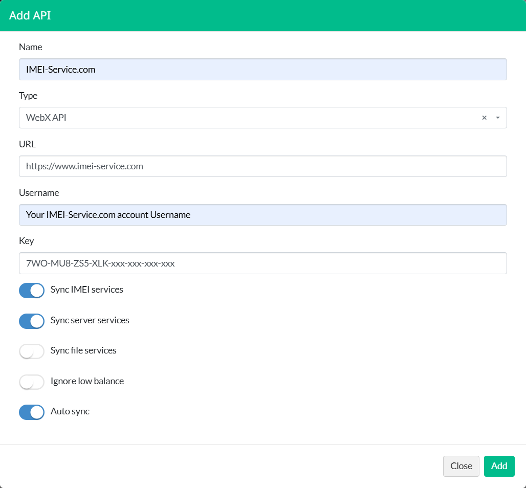Click the Sync IMEI services label

click(x=87, y=290)
